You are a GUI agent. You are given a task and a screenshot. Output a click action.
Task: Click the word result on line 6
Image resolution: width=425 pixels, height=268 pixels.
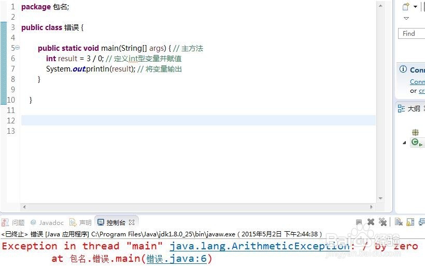point(67,59)
